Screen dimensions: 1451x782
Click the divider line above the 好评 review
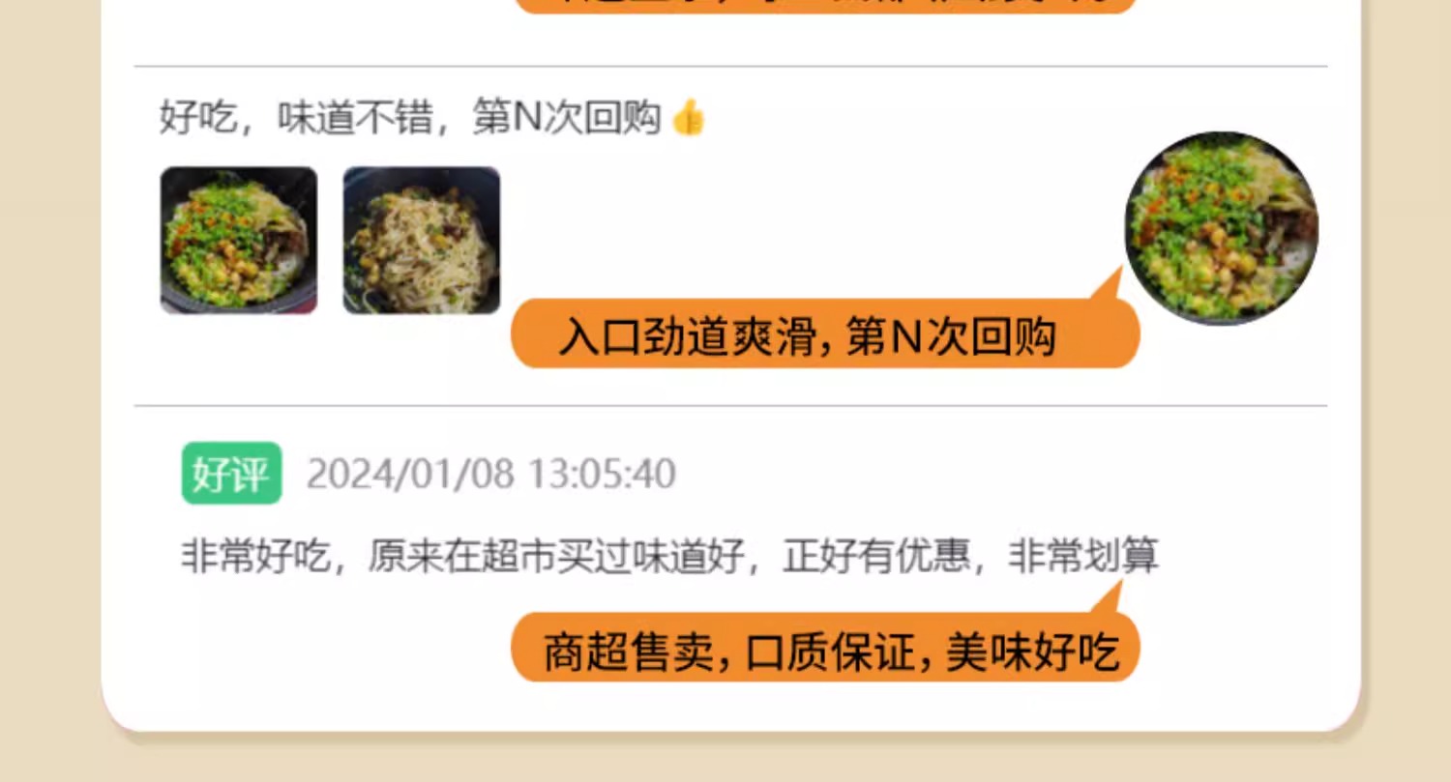730,406
